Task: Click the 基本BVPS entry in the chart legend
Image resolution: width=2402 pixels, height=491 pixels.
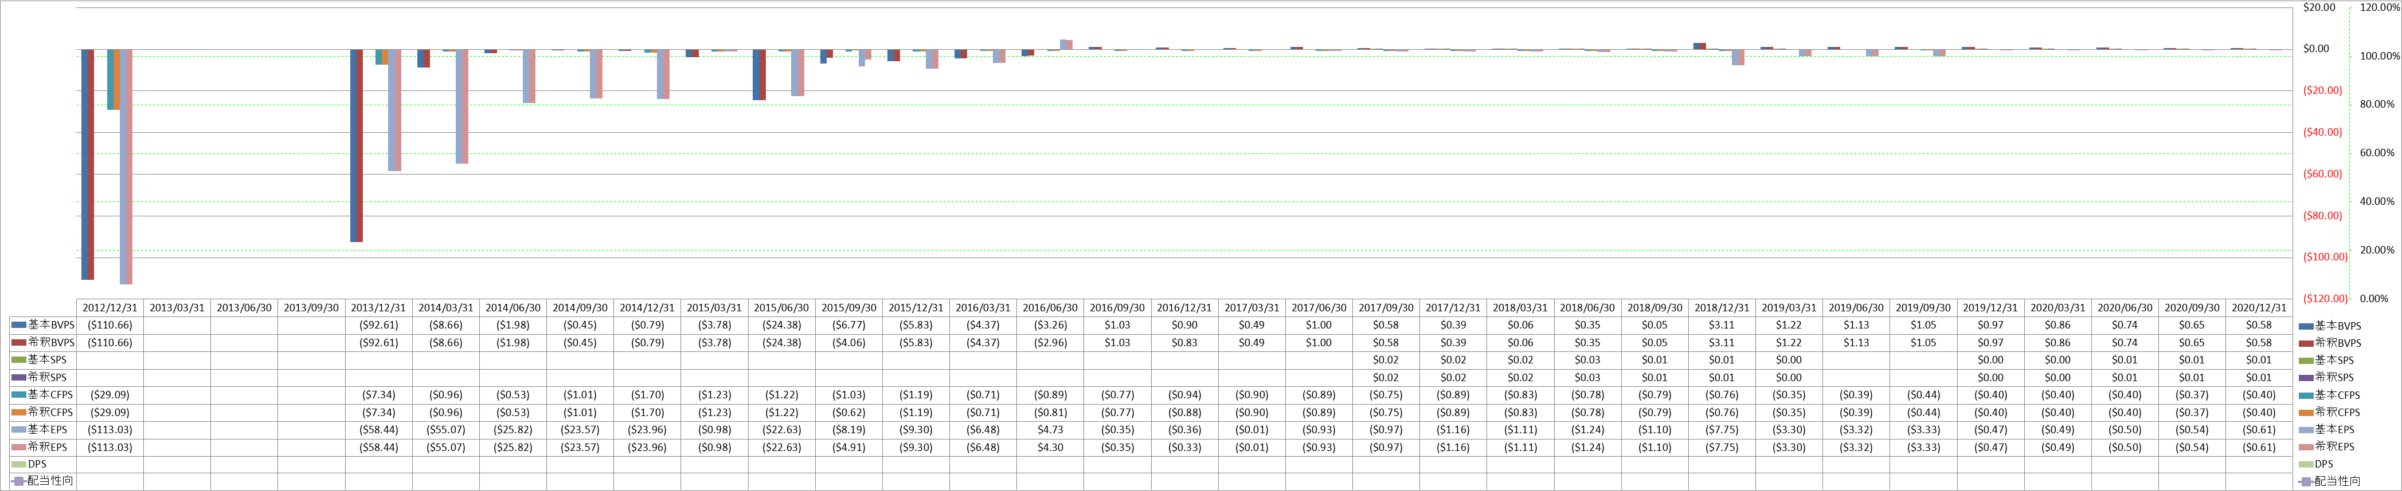Action: (x=2330, y=326)
